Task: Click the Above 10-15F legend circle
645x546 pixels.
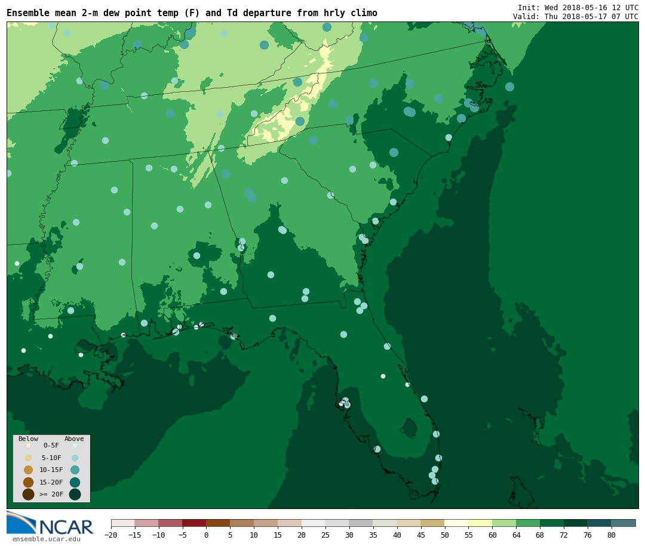Action: [75, 470]
